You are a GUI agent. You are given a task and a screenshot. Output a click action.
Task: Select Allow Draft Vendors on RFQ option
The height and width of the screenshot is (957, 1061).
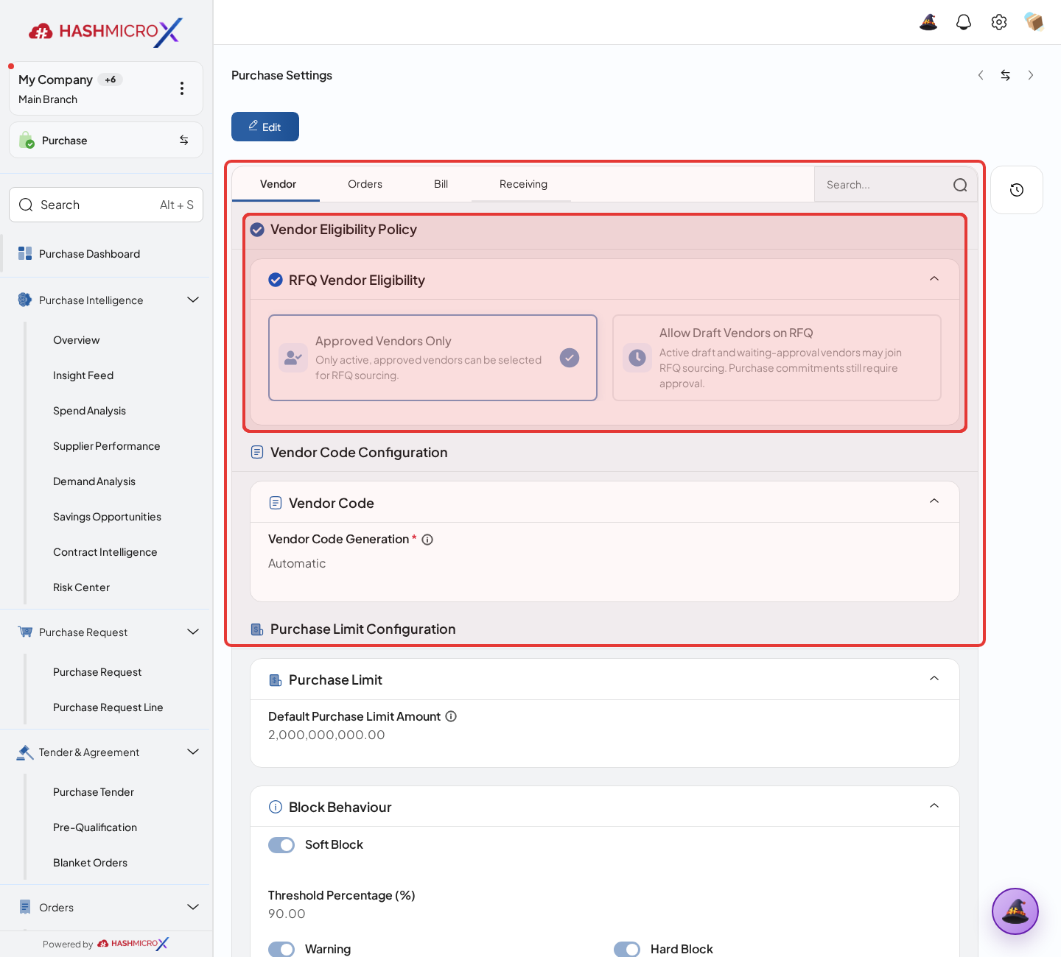[x=777, y=358]
